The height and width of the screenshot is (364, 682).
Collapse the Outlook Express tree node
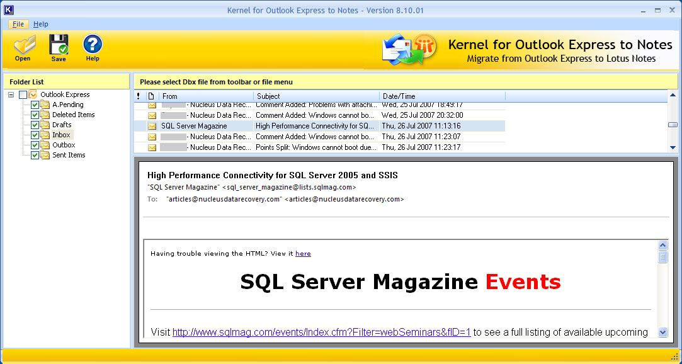tap(11, 94)
